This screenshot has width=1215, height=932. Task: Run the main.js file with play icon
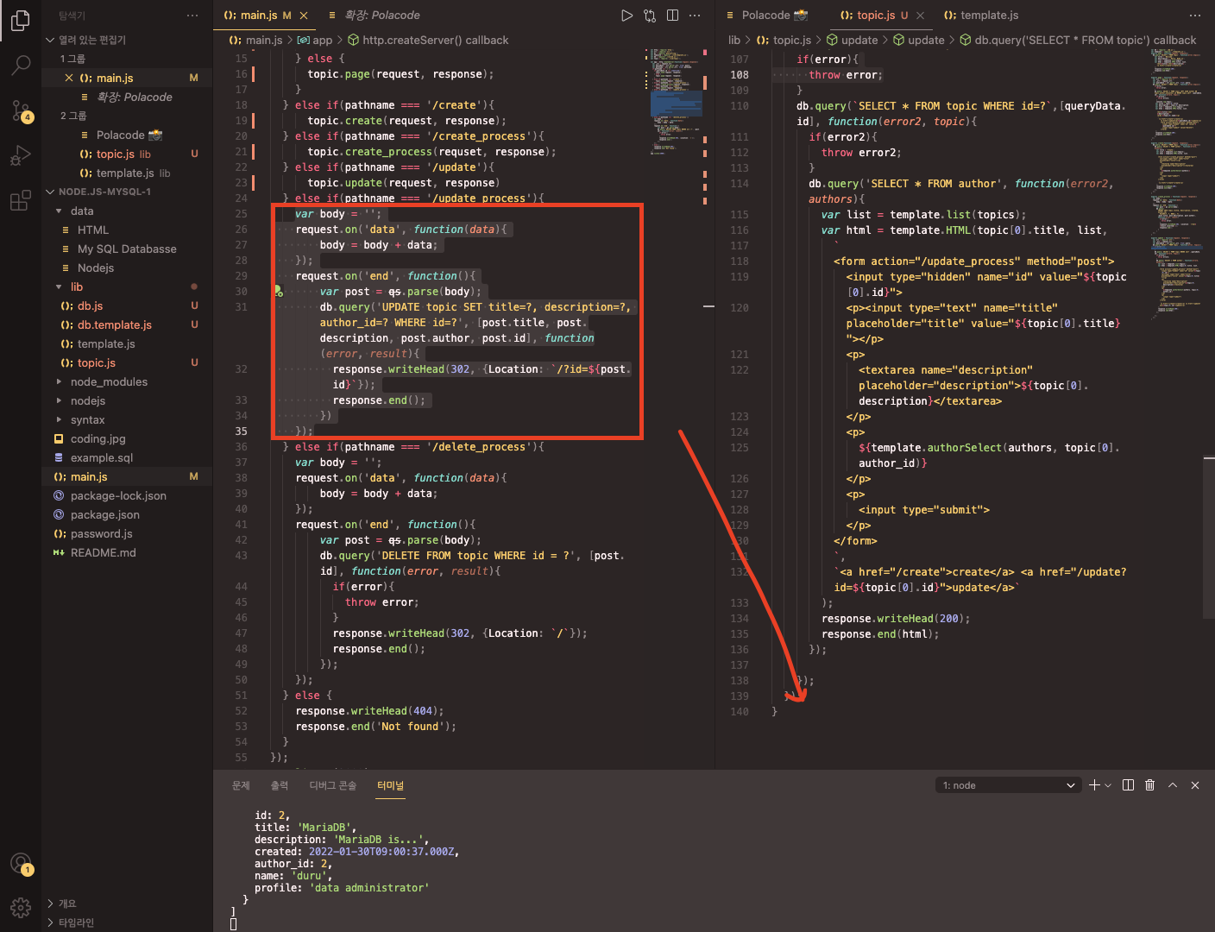[x=627, y=16]
